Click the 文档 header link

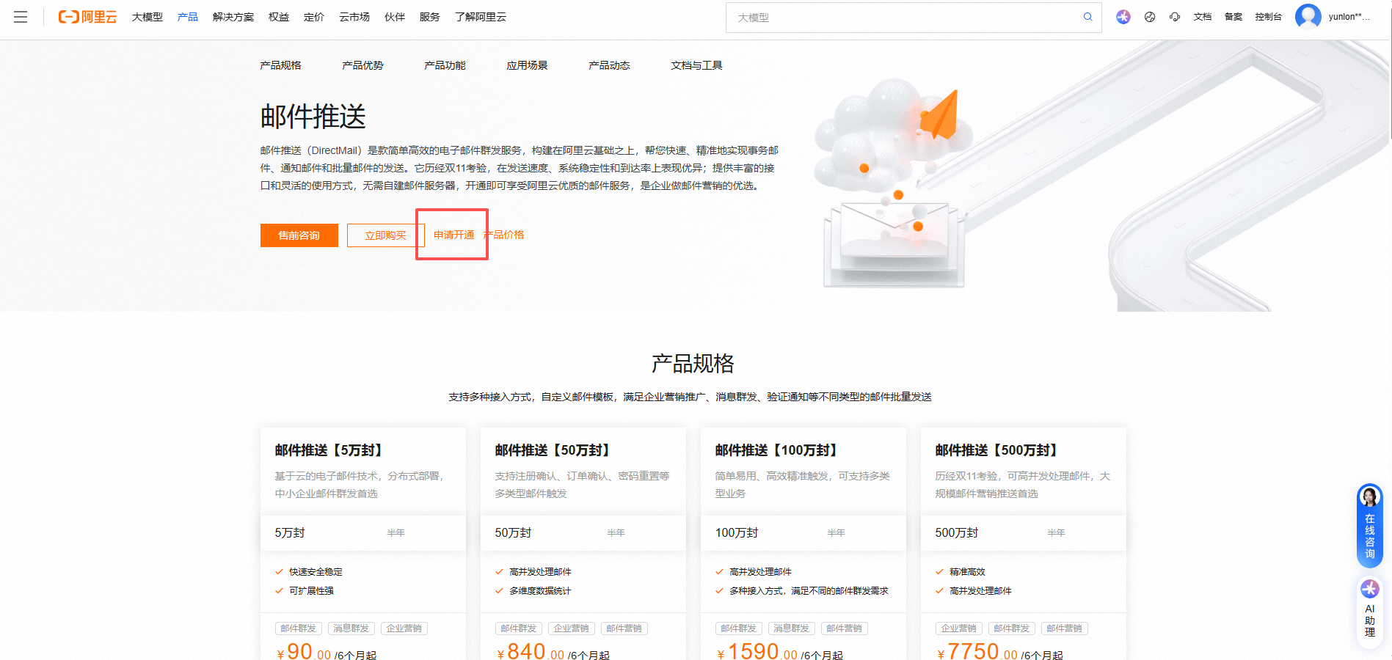1203,17
